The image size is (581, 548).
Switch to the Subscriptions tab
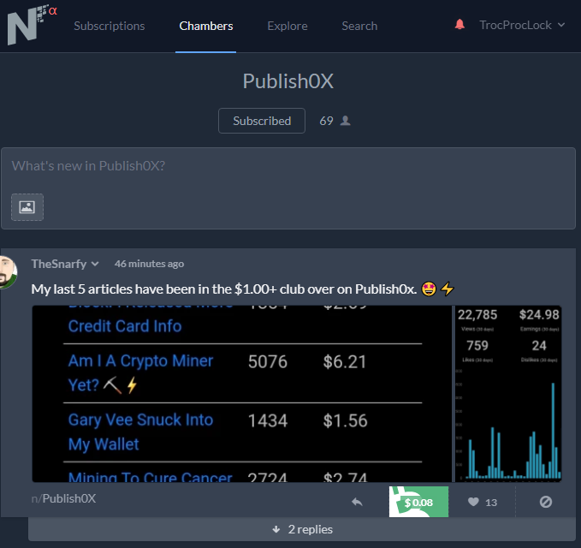(110, 26)
